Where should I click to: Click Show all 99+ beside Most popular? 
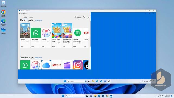[x=39, y=21]
